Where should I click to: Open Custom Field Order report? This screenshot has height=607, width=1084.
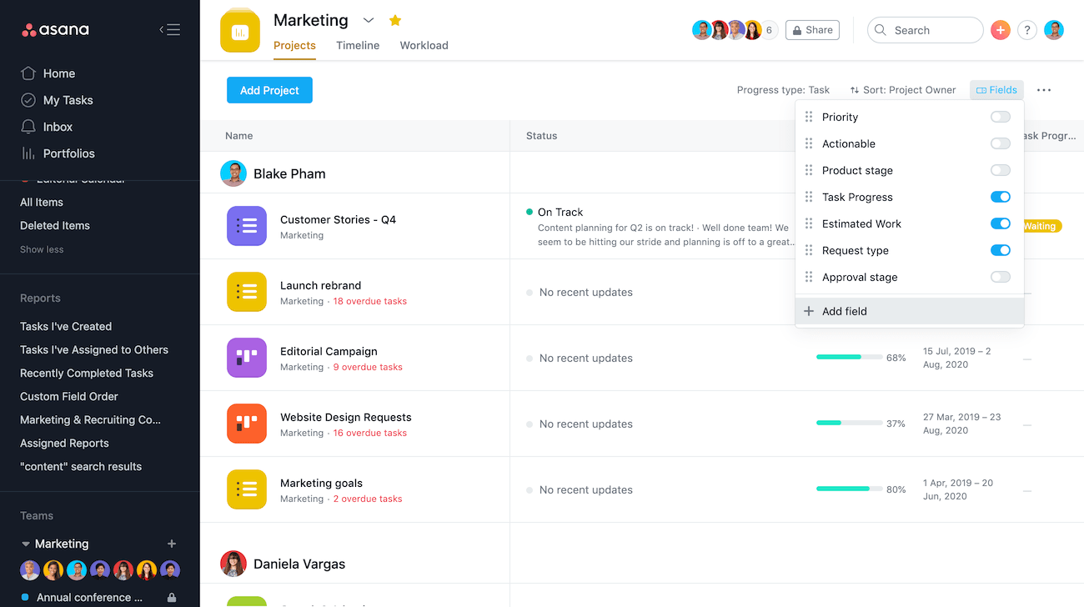click(69, 396)
